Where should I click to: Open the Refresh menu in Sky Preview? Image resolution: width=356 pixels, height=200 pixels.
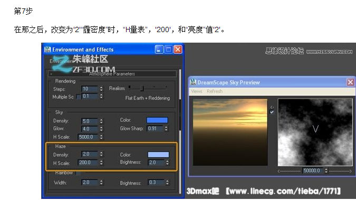[x=215, y=91]
